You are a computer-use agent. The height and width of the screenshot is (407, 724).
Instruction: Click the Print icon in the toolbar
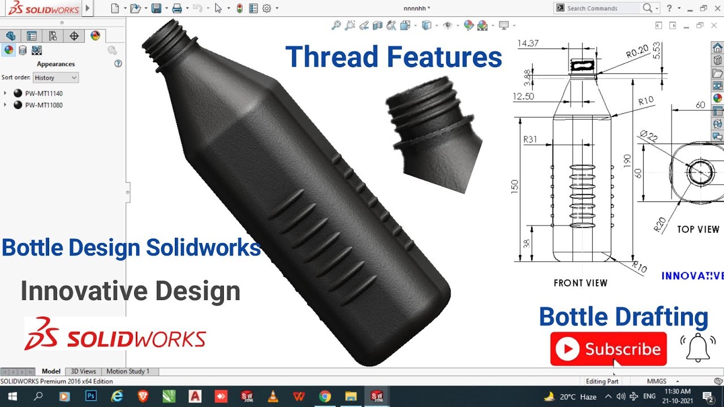[177, 8]
